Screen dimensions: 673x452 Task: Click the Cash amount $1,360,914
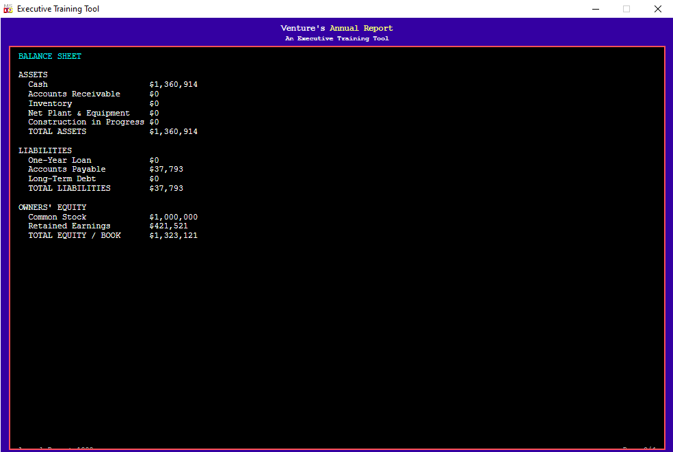point(174,85)
